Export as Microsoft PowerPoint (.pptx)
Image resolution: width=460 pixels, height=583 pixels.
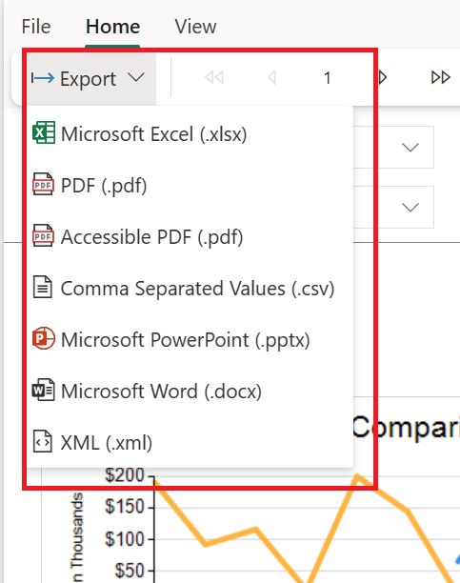tap(190, 339)
